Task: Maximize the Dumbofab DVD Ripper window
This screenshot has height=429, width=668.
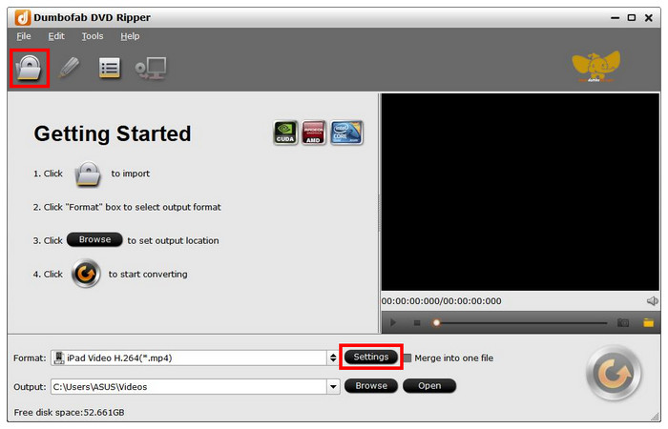Action: (x=632, y=18)
